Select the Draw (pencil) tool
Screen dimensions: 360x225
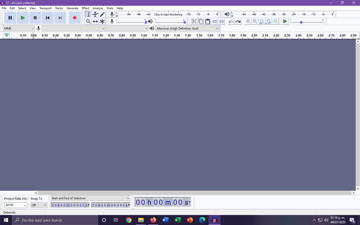coord(102,14)
